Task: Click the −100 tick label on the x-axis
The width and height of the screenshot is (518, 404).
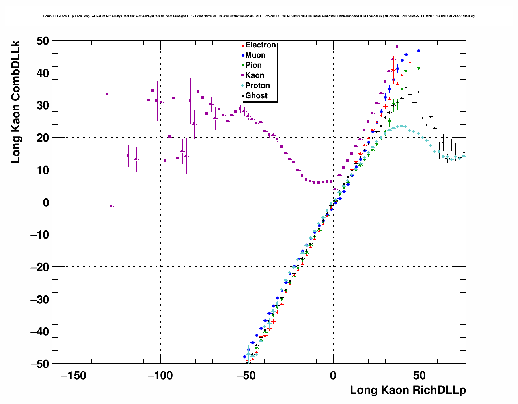Action: (160, 376)
